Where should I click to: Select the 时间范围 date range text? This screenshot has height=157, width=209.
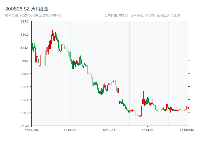(x=33, y=15)
